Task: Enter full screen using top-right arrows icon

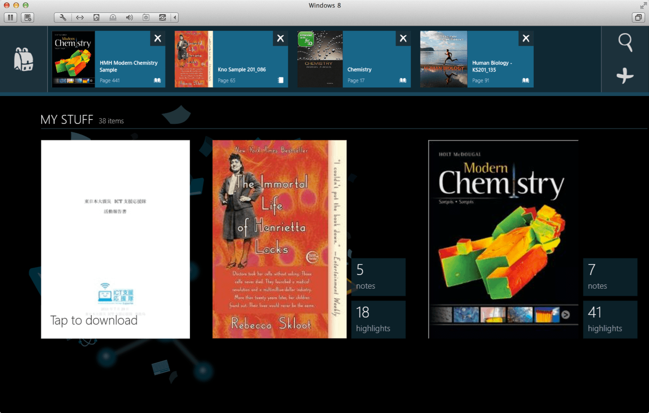Action: (643, 6)
